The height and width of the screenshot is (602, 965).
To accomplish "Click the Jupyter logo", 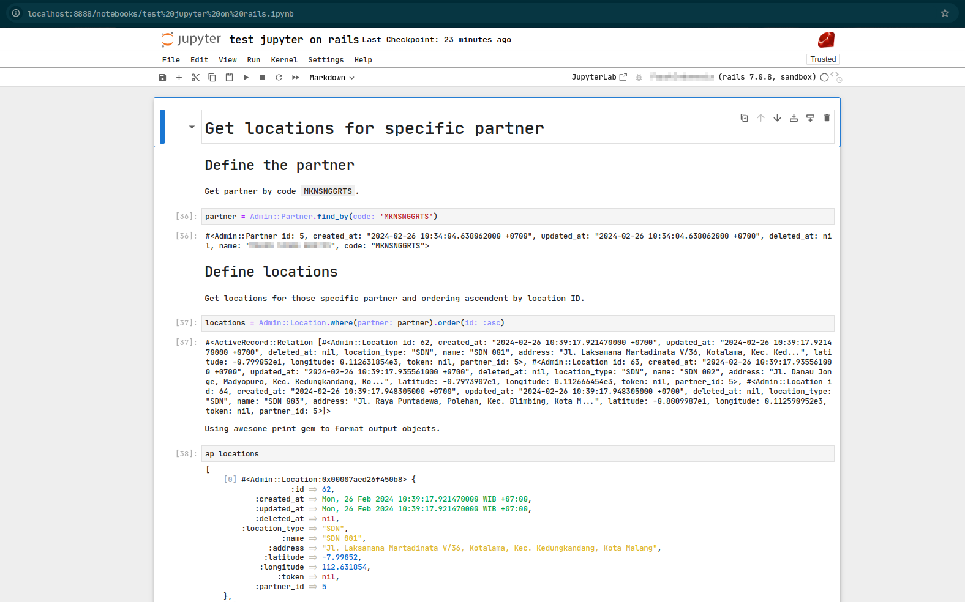I will click(x=191, y=39).
